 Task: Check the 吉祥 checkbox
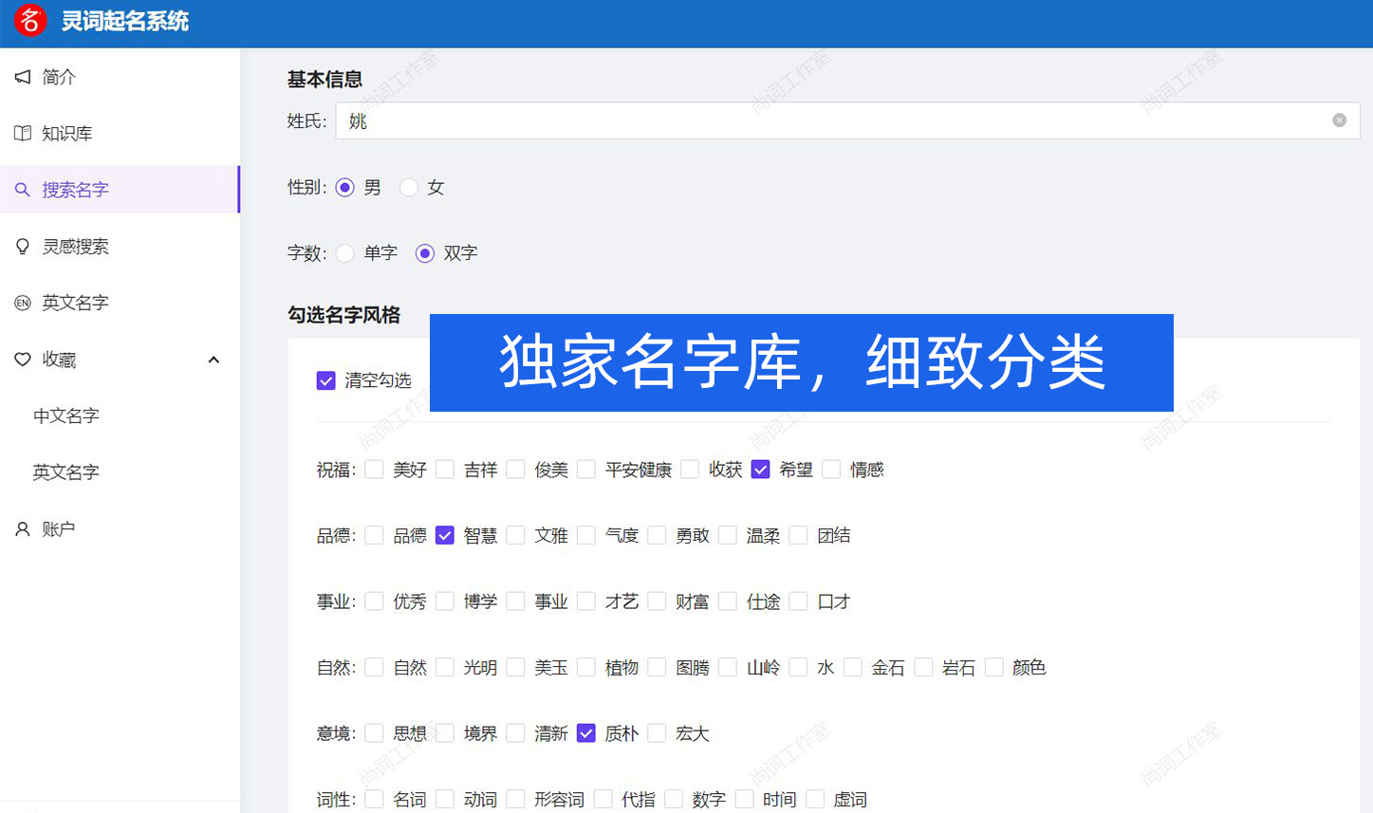[x=445, y=470]
